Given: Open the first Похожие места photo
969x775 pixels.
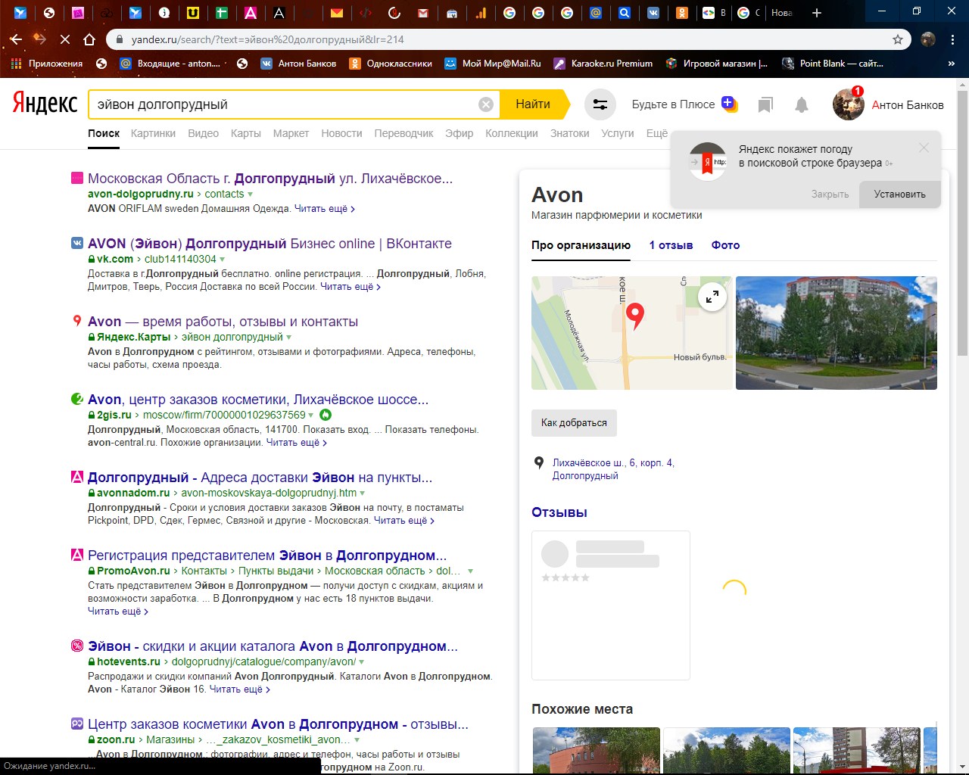Looking at the screenshot, I should pos(597,750).
